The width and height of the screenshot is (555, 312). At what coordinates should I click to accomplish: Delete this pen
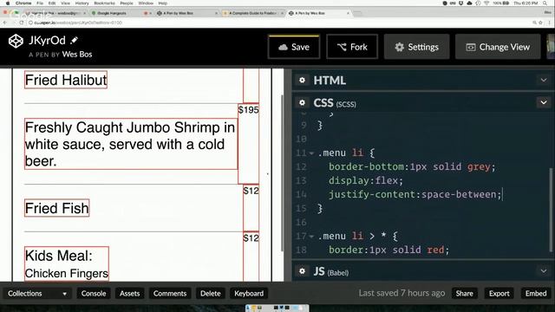[x=210, y=293]
